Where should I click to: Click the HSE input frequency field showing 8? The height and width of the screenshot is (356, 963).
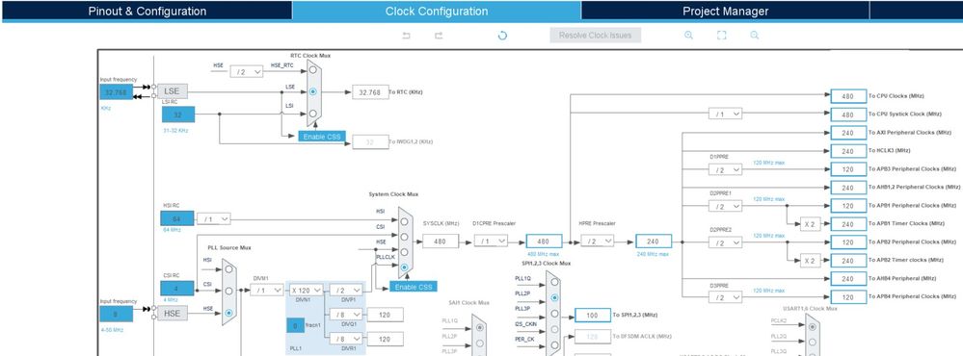point(116,314)
